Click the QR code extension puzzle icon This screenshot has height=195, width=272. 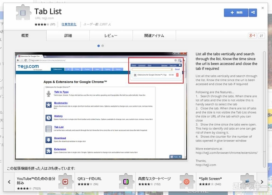point(126,182)
